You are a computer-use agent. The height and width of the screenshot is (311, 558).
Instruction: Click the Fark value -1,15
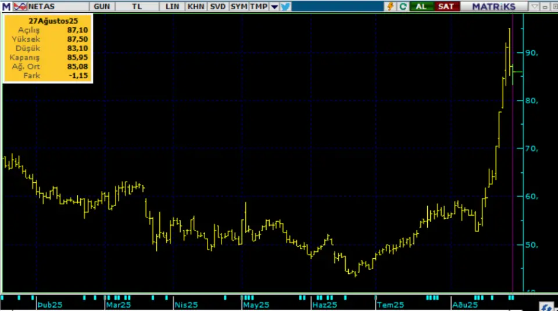tap(78, 75)
